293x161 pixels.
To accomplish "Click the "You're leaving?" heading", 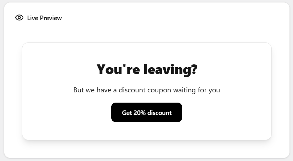I will (x=147, y=69).
